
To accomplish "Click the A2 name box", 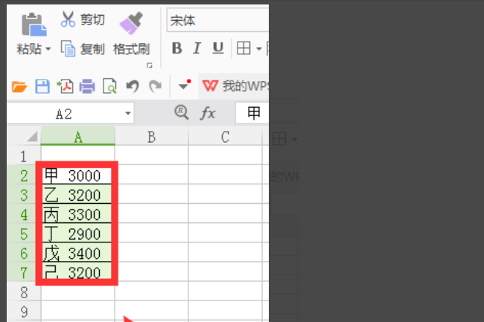I will (x=64, y=114).
